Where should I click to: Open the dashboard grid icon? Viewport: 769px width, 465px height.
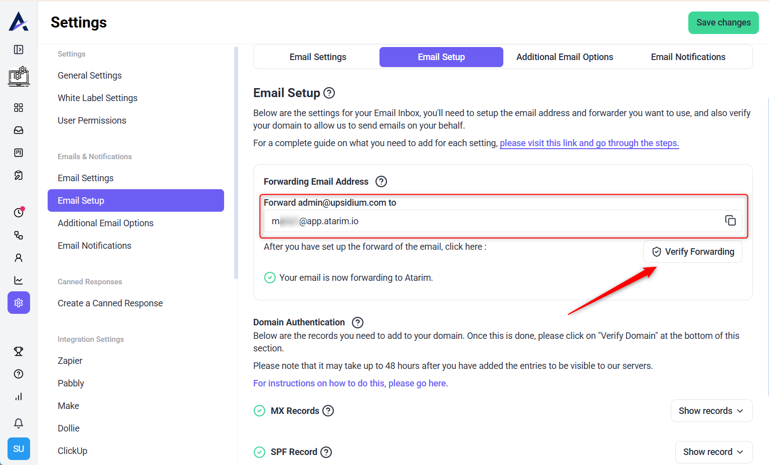coord(19,108)
